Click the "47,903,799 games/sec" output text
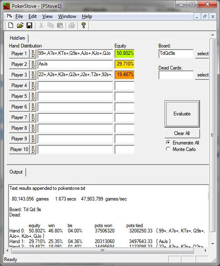 tap(104, 199)
